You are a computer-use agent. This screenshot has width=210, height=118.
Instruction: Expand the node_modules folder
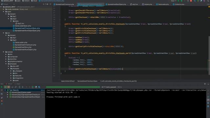pyautogui.click(x=4, y=9)
